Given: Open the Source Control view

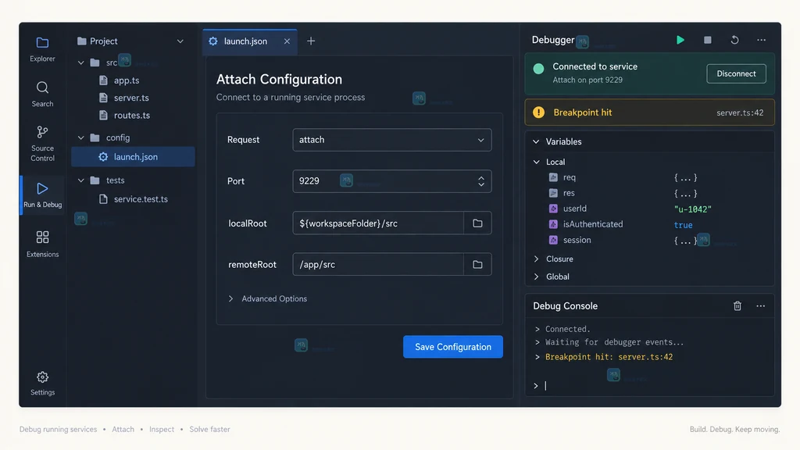Looking at the screenshot, I should 42,144.
